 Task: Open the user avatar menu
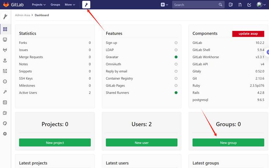pyautogui.click(x=261, y=5)
